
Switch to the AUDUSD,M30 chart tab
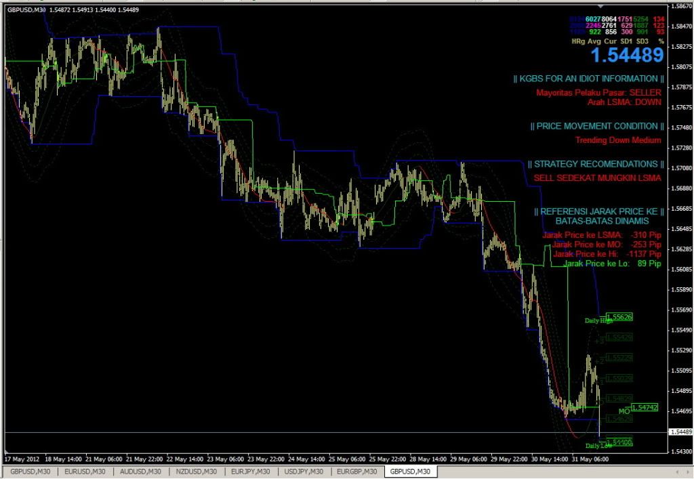coord(141,472)
